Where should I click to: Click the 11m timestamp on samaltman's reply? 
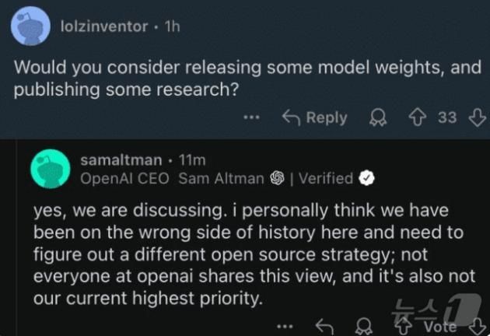[x=192, y=161]
